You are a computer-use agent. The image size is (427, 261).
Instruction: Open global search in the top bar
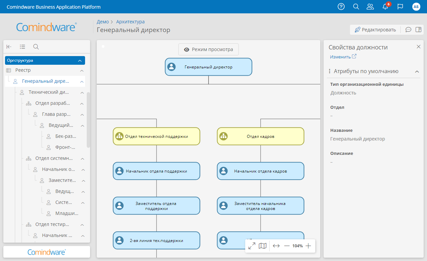tap(356, 7)
